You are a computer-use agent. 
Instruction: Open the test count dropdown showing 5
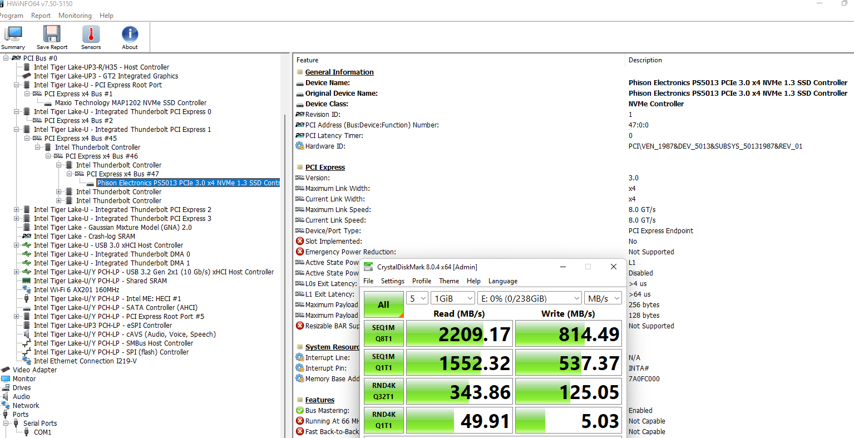pos(417,298)
